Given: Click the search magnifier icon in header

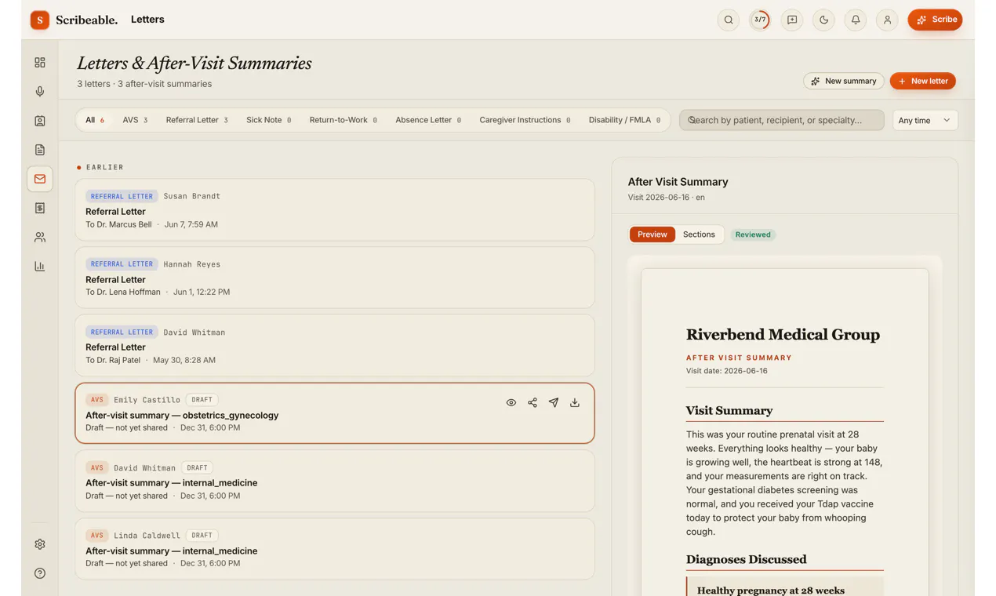Looking at the screenshot, I should [729, 20].
